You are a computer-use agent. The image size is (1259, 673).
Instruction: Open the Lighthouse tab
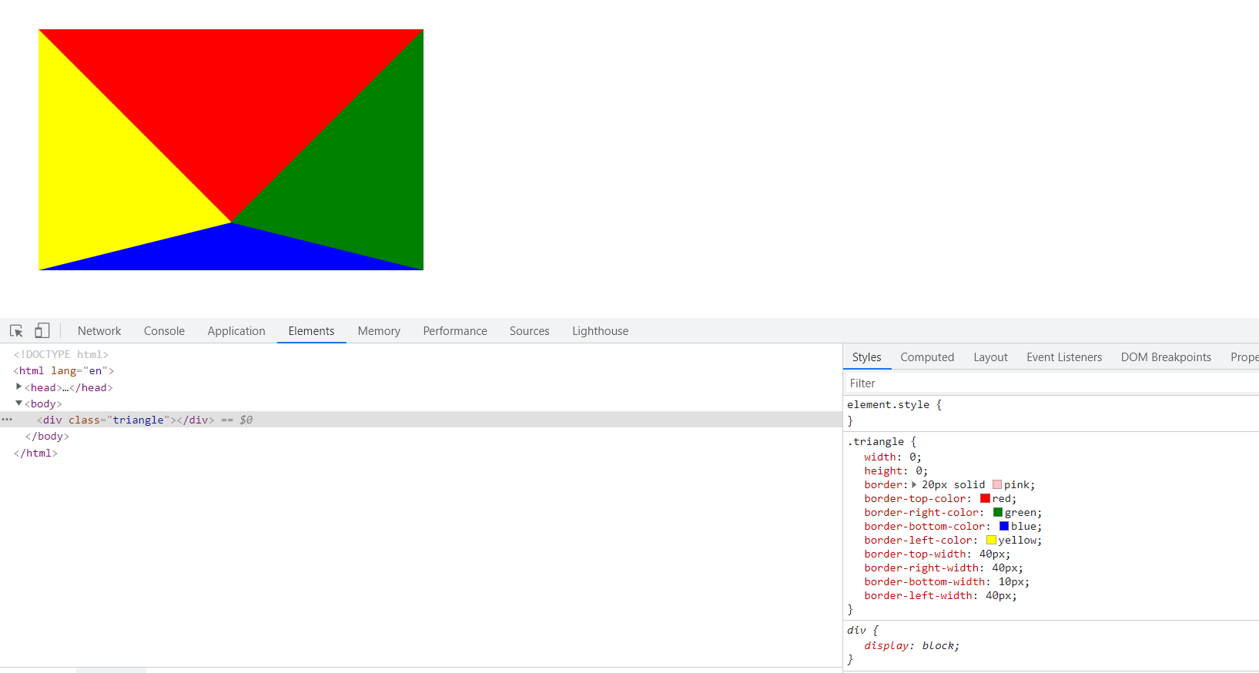coord(600,331)
